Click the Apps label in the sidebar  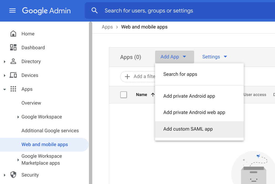tap(27, 89)
